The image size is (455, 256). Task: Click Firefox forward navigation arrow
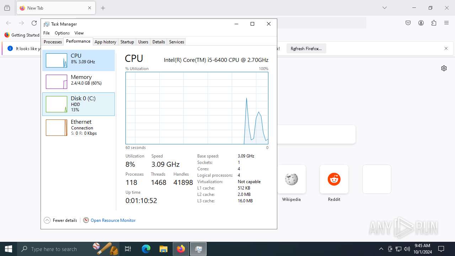pos(21,23)
